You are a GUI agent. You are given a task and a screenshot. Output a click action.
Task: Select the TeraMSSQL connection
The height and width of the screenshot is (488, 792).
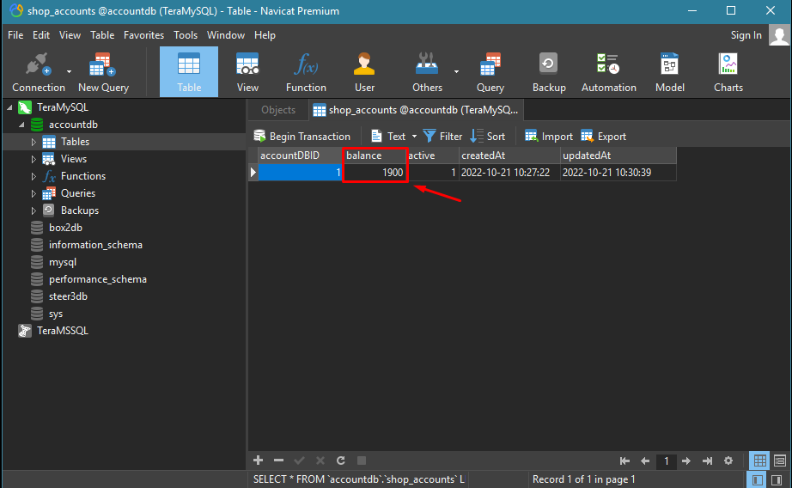62,331
